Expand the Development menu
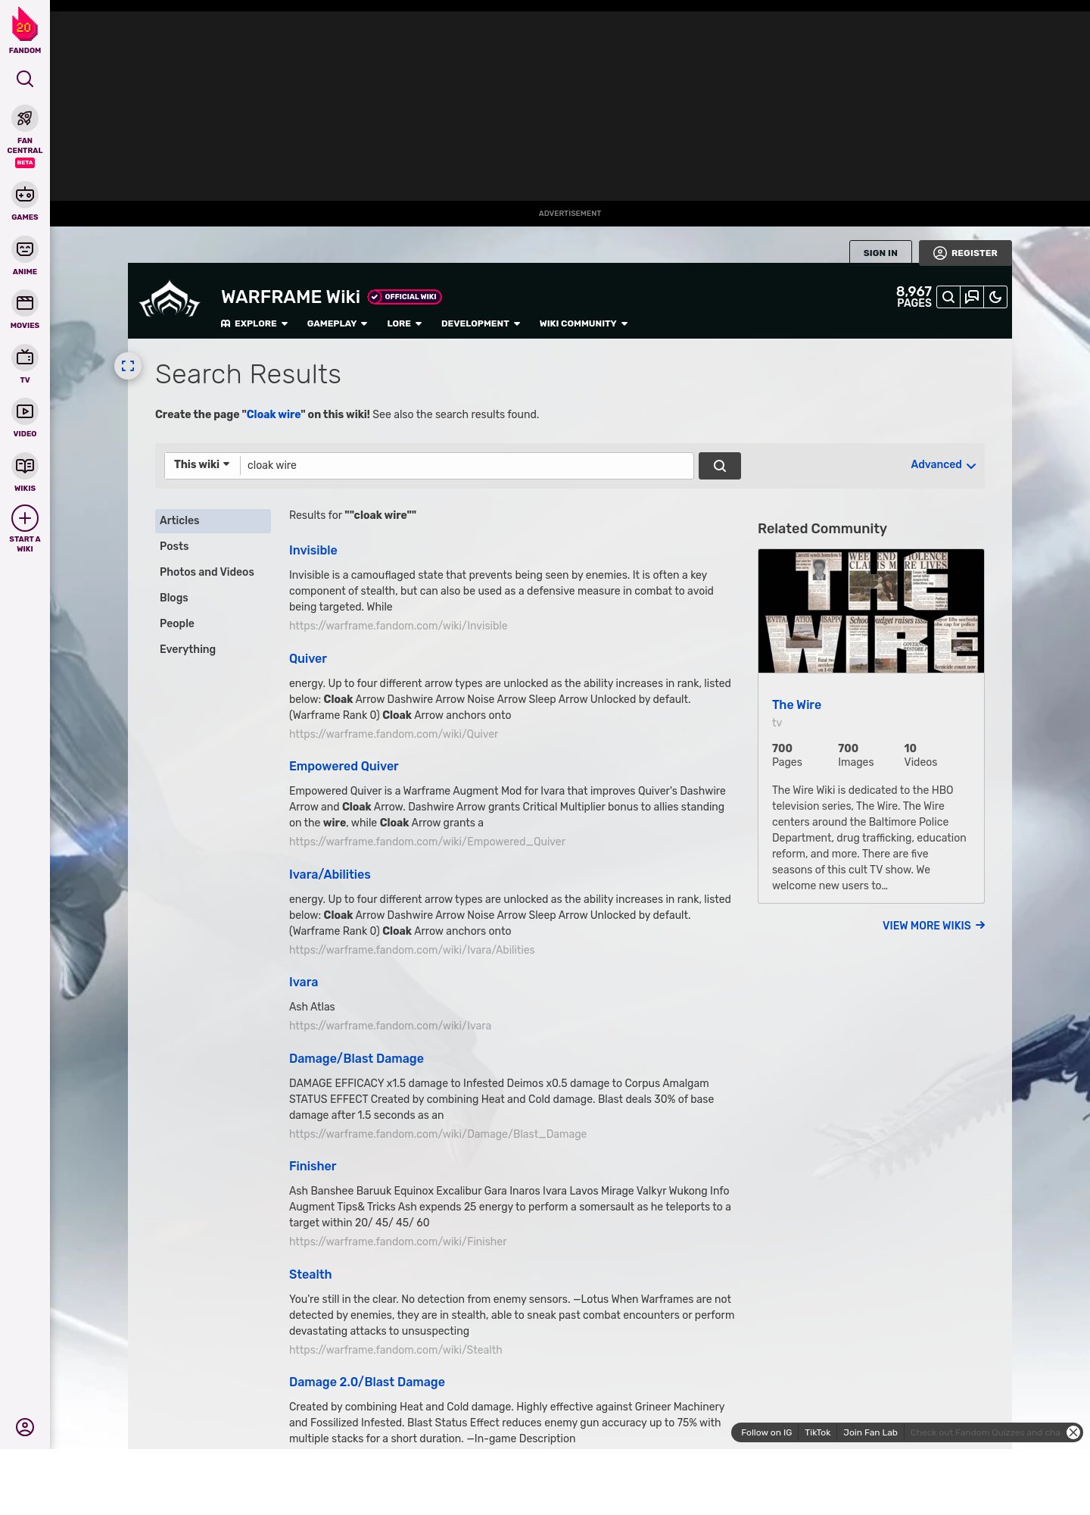The width and height of the screenshot is (1090, 1515). tap(481, 323)
